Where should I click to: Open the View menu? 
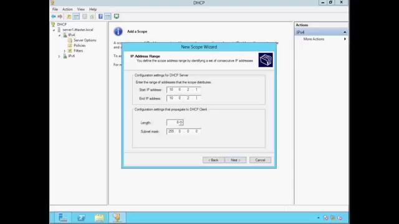point(81,9)
